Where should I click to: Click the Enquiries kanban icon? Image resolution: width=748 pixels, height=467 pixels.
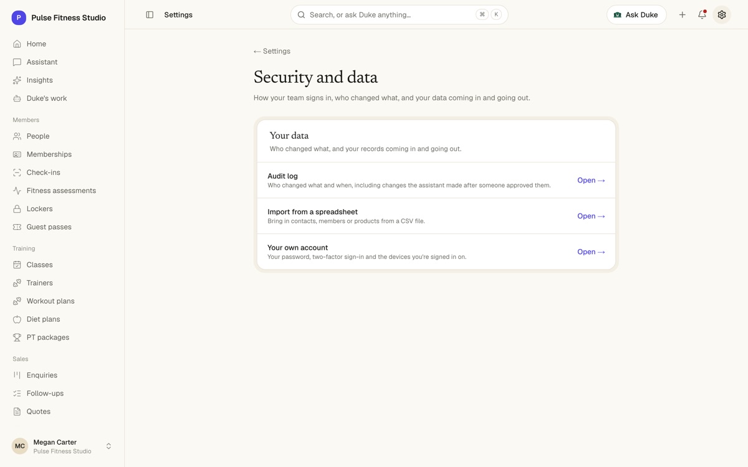17,375
